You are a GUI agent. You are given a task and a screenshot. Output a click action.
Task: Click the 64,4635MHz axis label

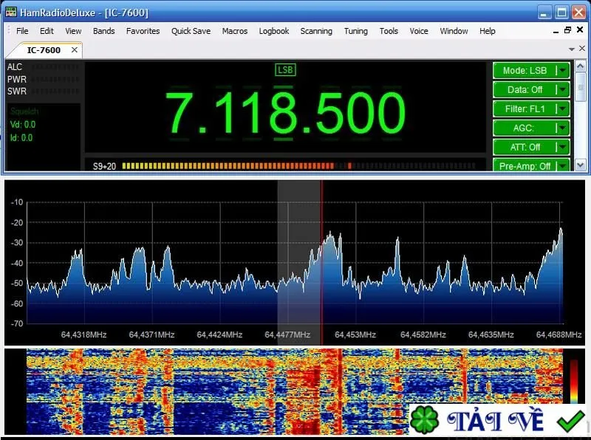tap(491, 334)
